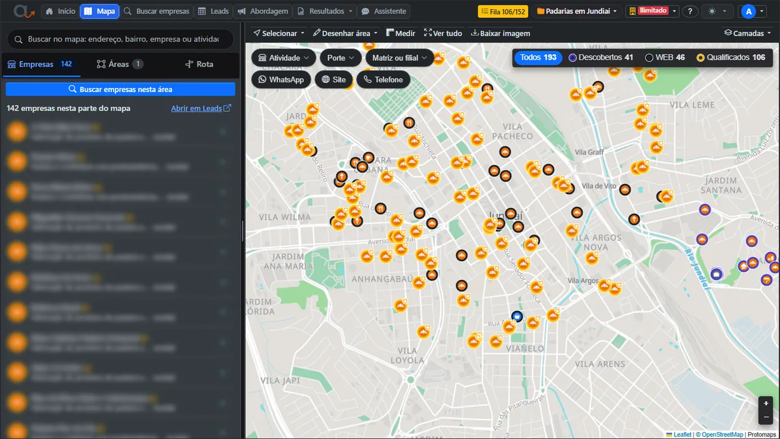Toggle the Qualificados 106 filter
Viewport: 780px width, 439px height.
731,57
